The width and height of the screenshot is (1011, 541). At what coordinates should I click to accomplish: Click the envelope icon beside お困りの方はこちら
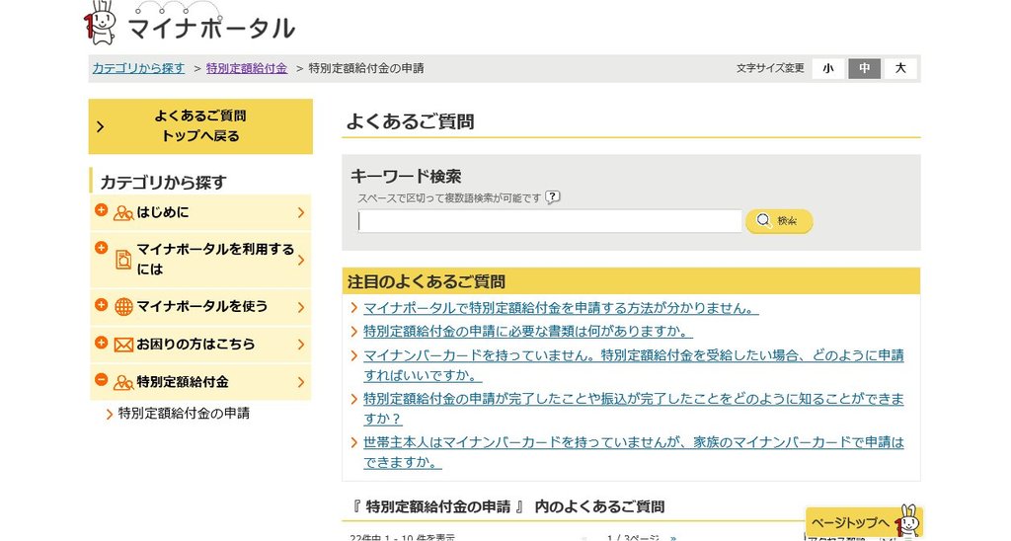tap(123, 345)
